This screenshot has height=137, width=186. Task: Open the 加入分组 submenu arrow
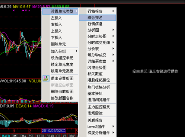76,51
